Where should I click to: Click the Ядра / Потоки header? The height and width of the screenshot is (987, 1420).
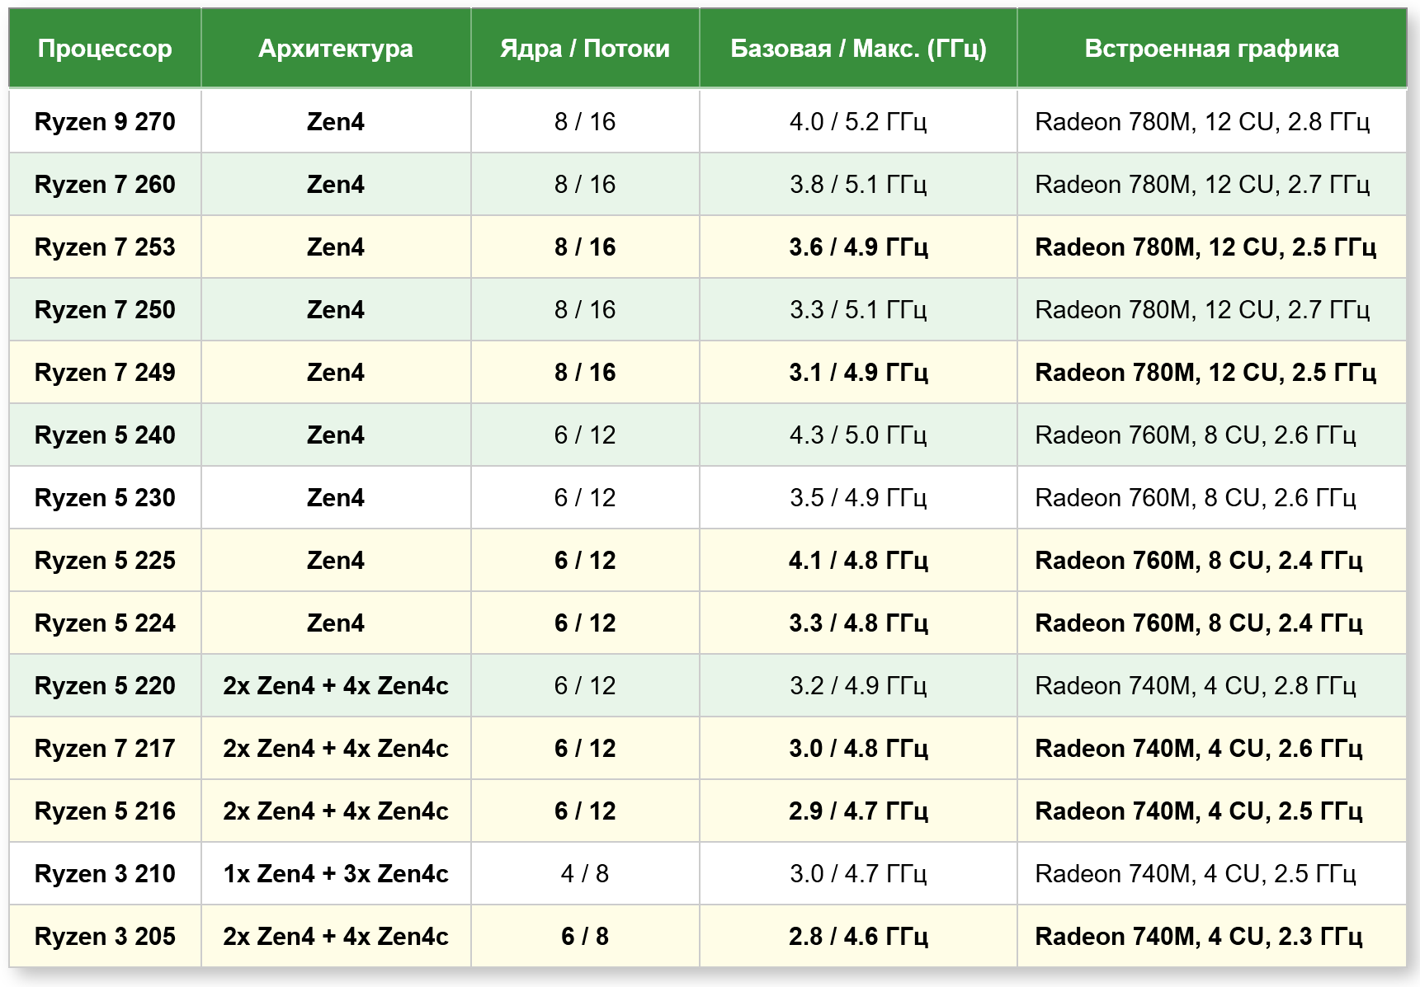pos(585,49)
